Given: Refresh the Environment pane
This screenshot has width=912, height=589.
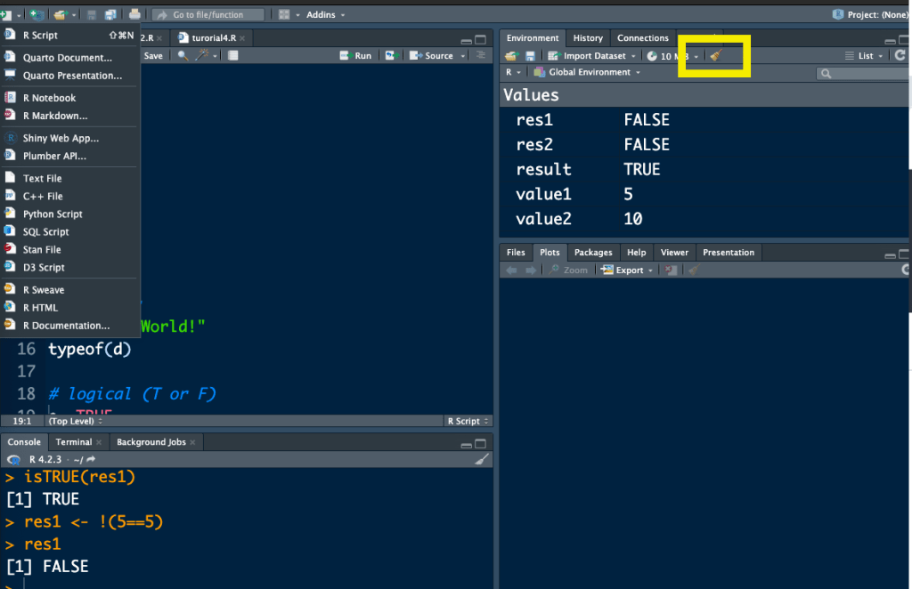Looking at the screenshot, I should pyautogui.click(x=900, y=55).
